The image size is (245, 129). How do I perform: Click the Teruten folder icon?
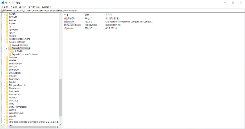[7, 82]
